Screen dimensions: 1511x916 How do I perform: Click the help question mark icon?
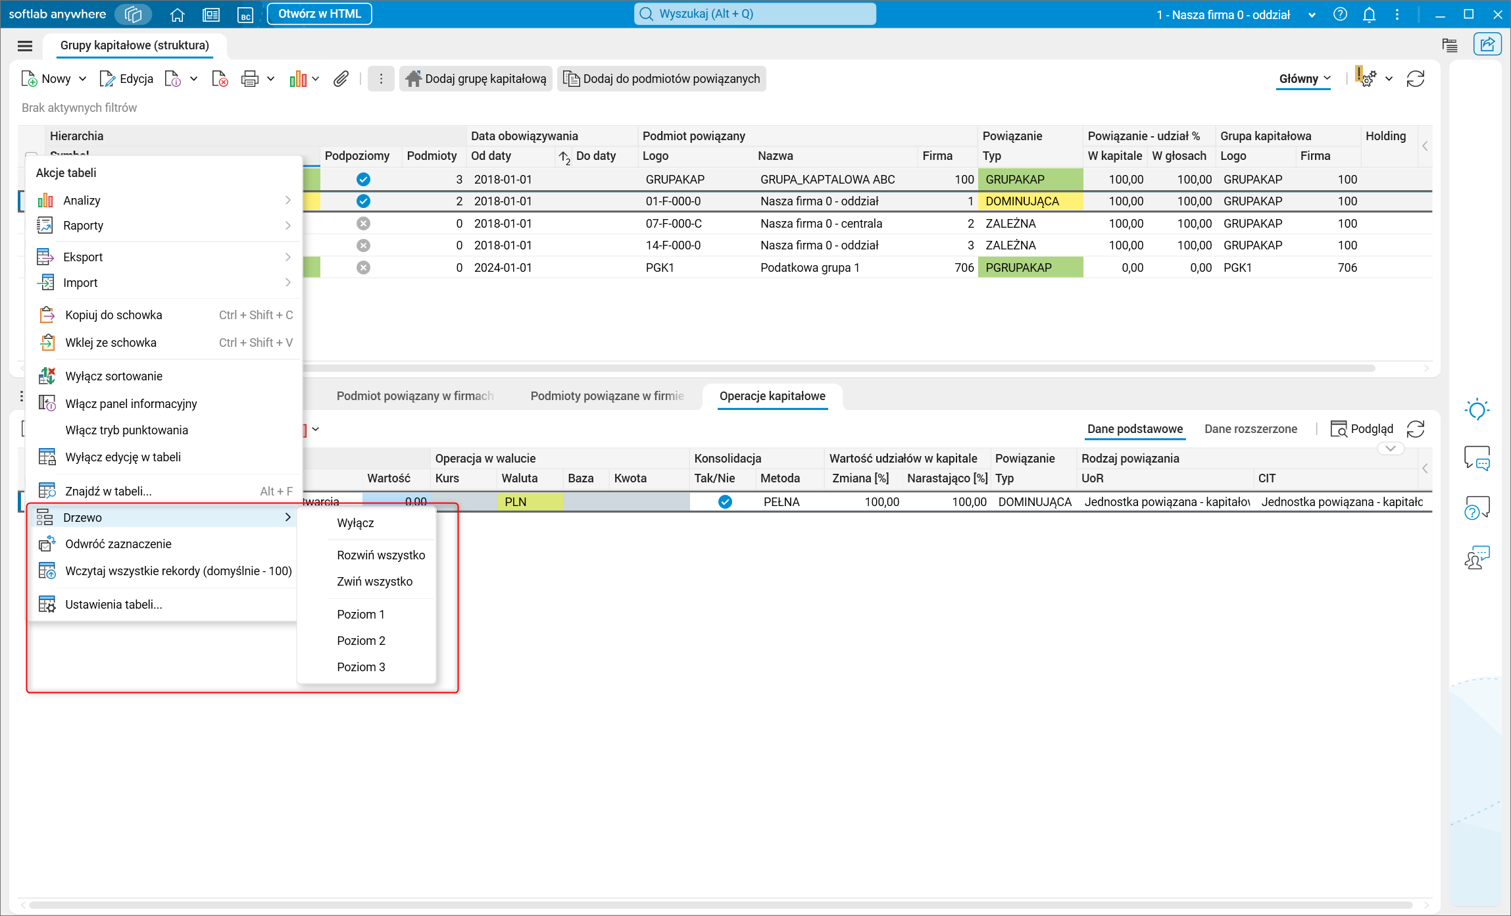pos(1340,14)
